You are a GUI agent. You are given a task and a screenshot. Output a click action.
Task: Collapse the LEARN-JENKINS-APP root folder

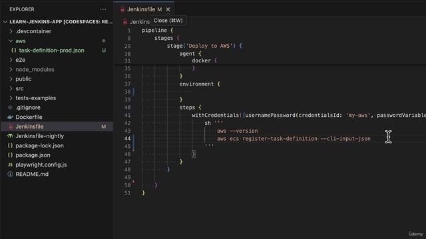point(5,22)
